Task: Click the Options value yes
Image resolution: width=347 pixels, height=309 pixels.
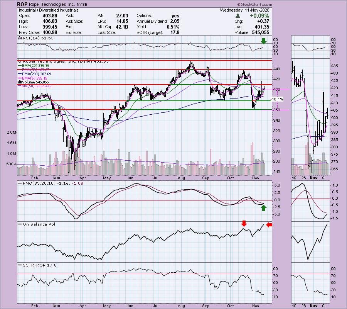Action: pyautogui.click(x=175, y=16)
